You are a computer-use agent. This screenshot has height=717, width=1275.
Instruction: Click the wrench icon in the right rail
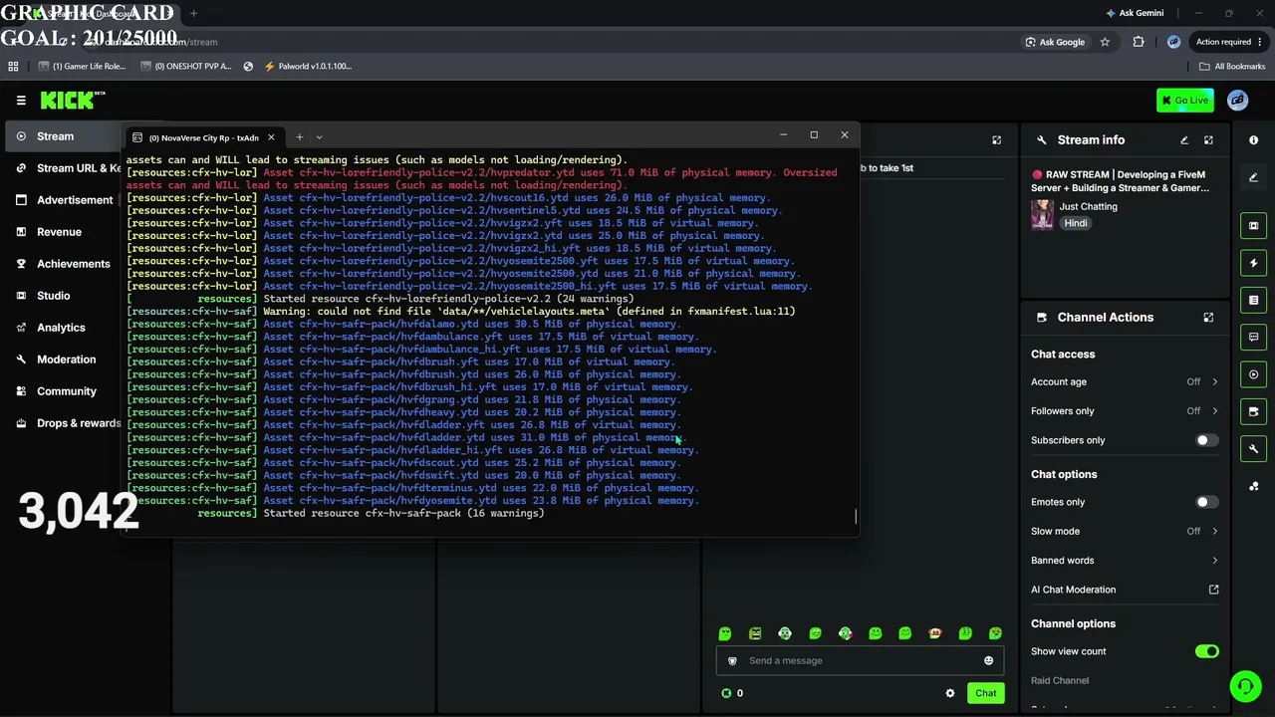[x=1253, y=449]
